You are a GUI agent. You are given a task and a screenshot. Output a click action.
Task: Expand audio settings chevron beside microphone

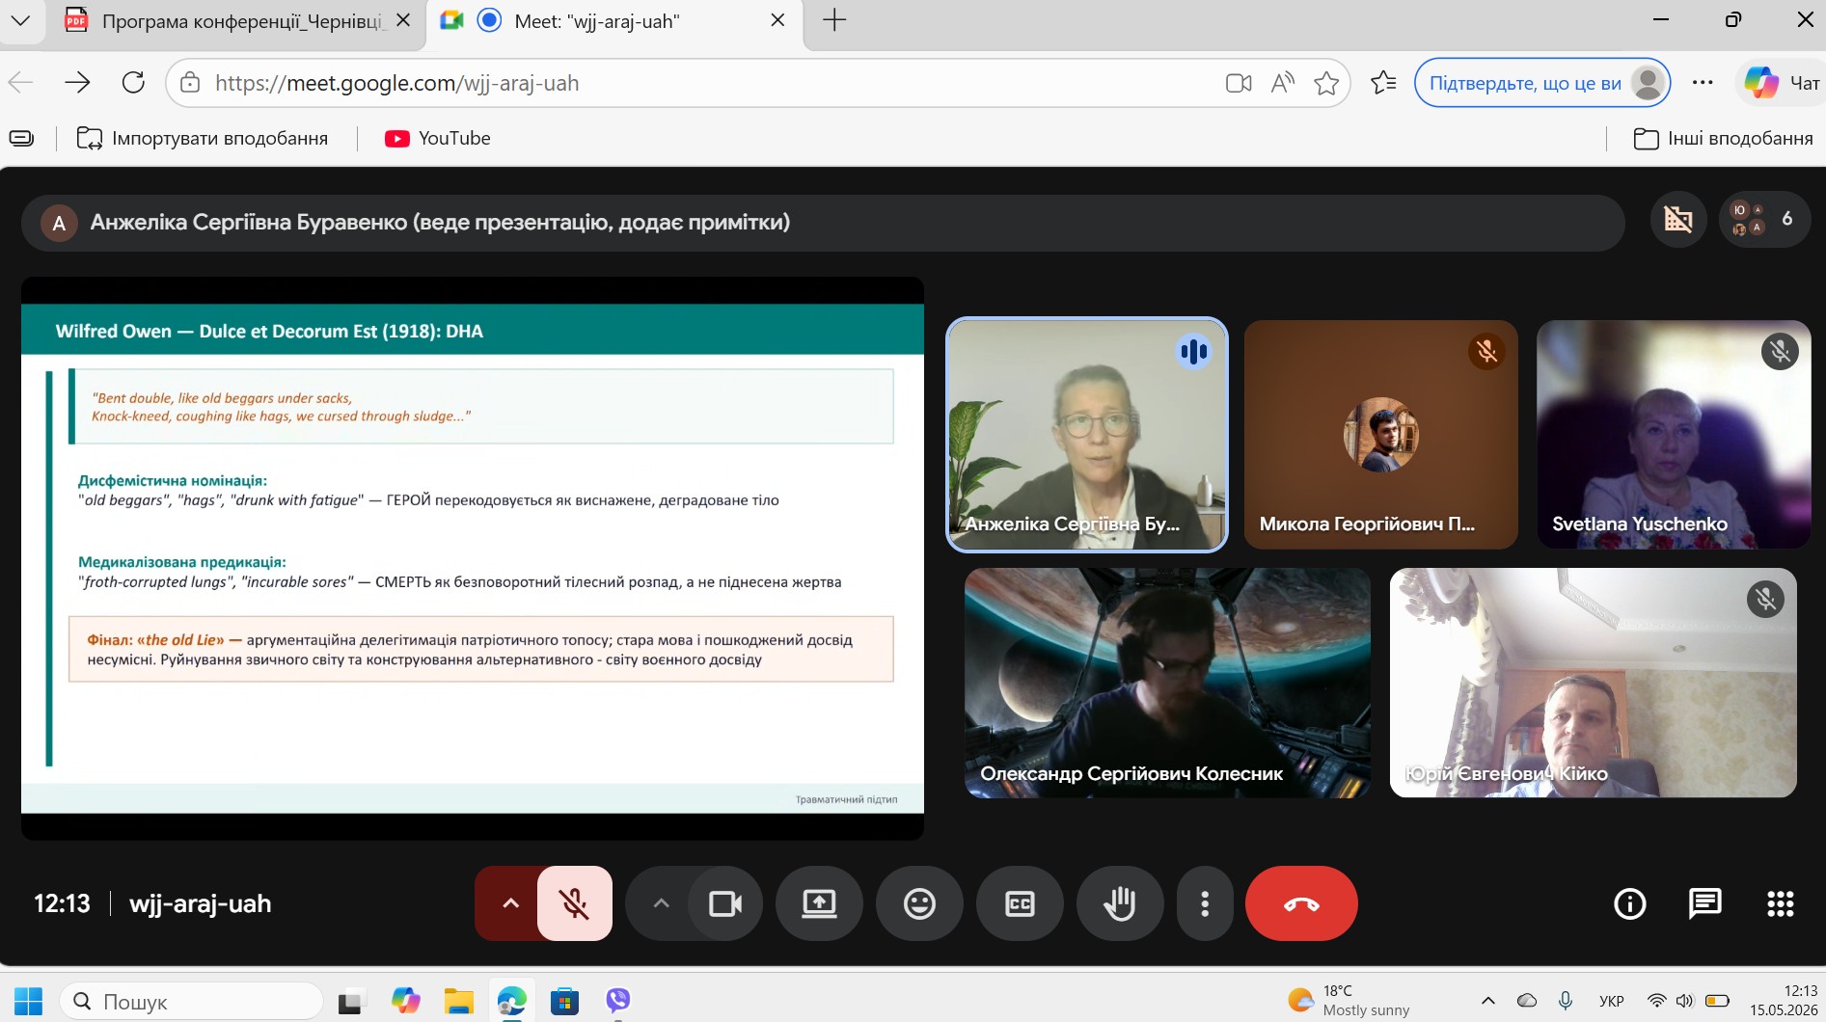pyautogui.click(x=510, y=903)
